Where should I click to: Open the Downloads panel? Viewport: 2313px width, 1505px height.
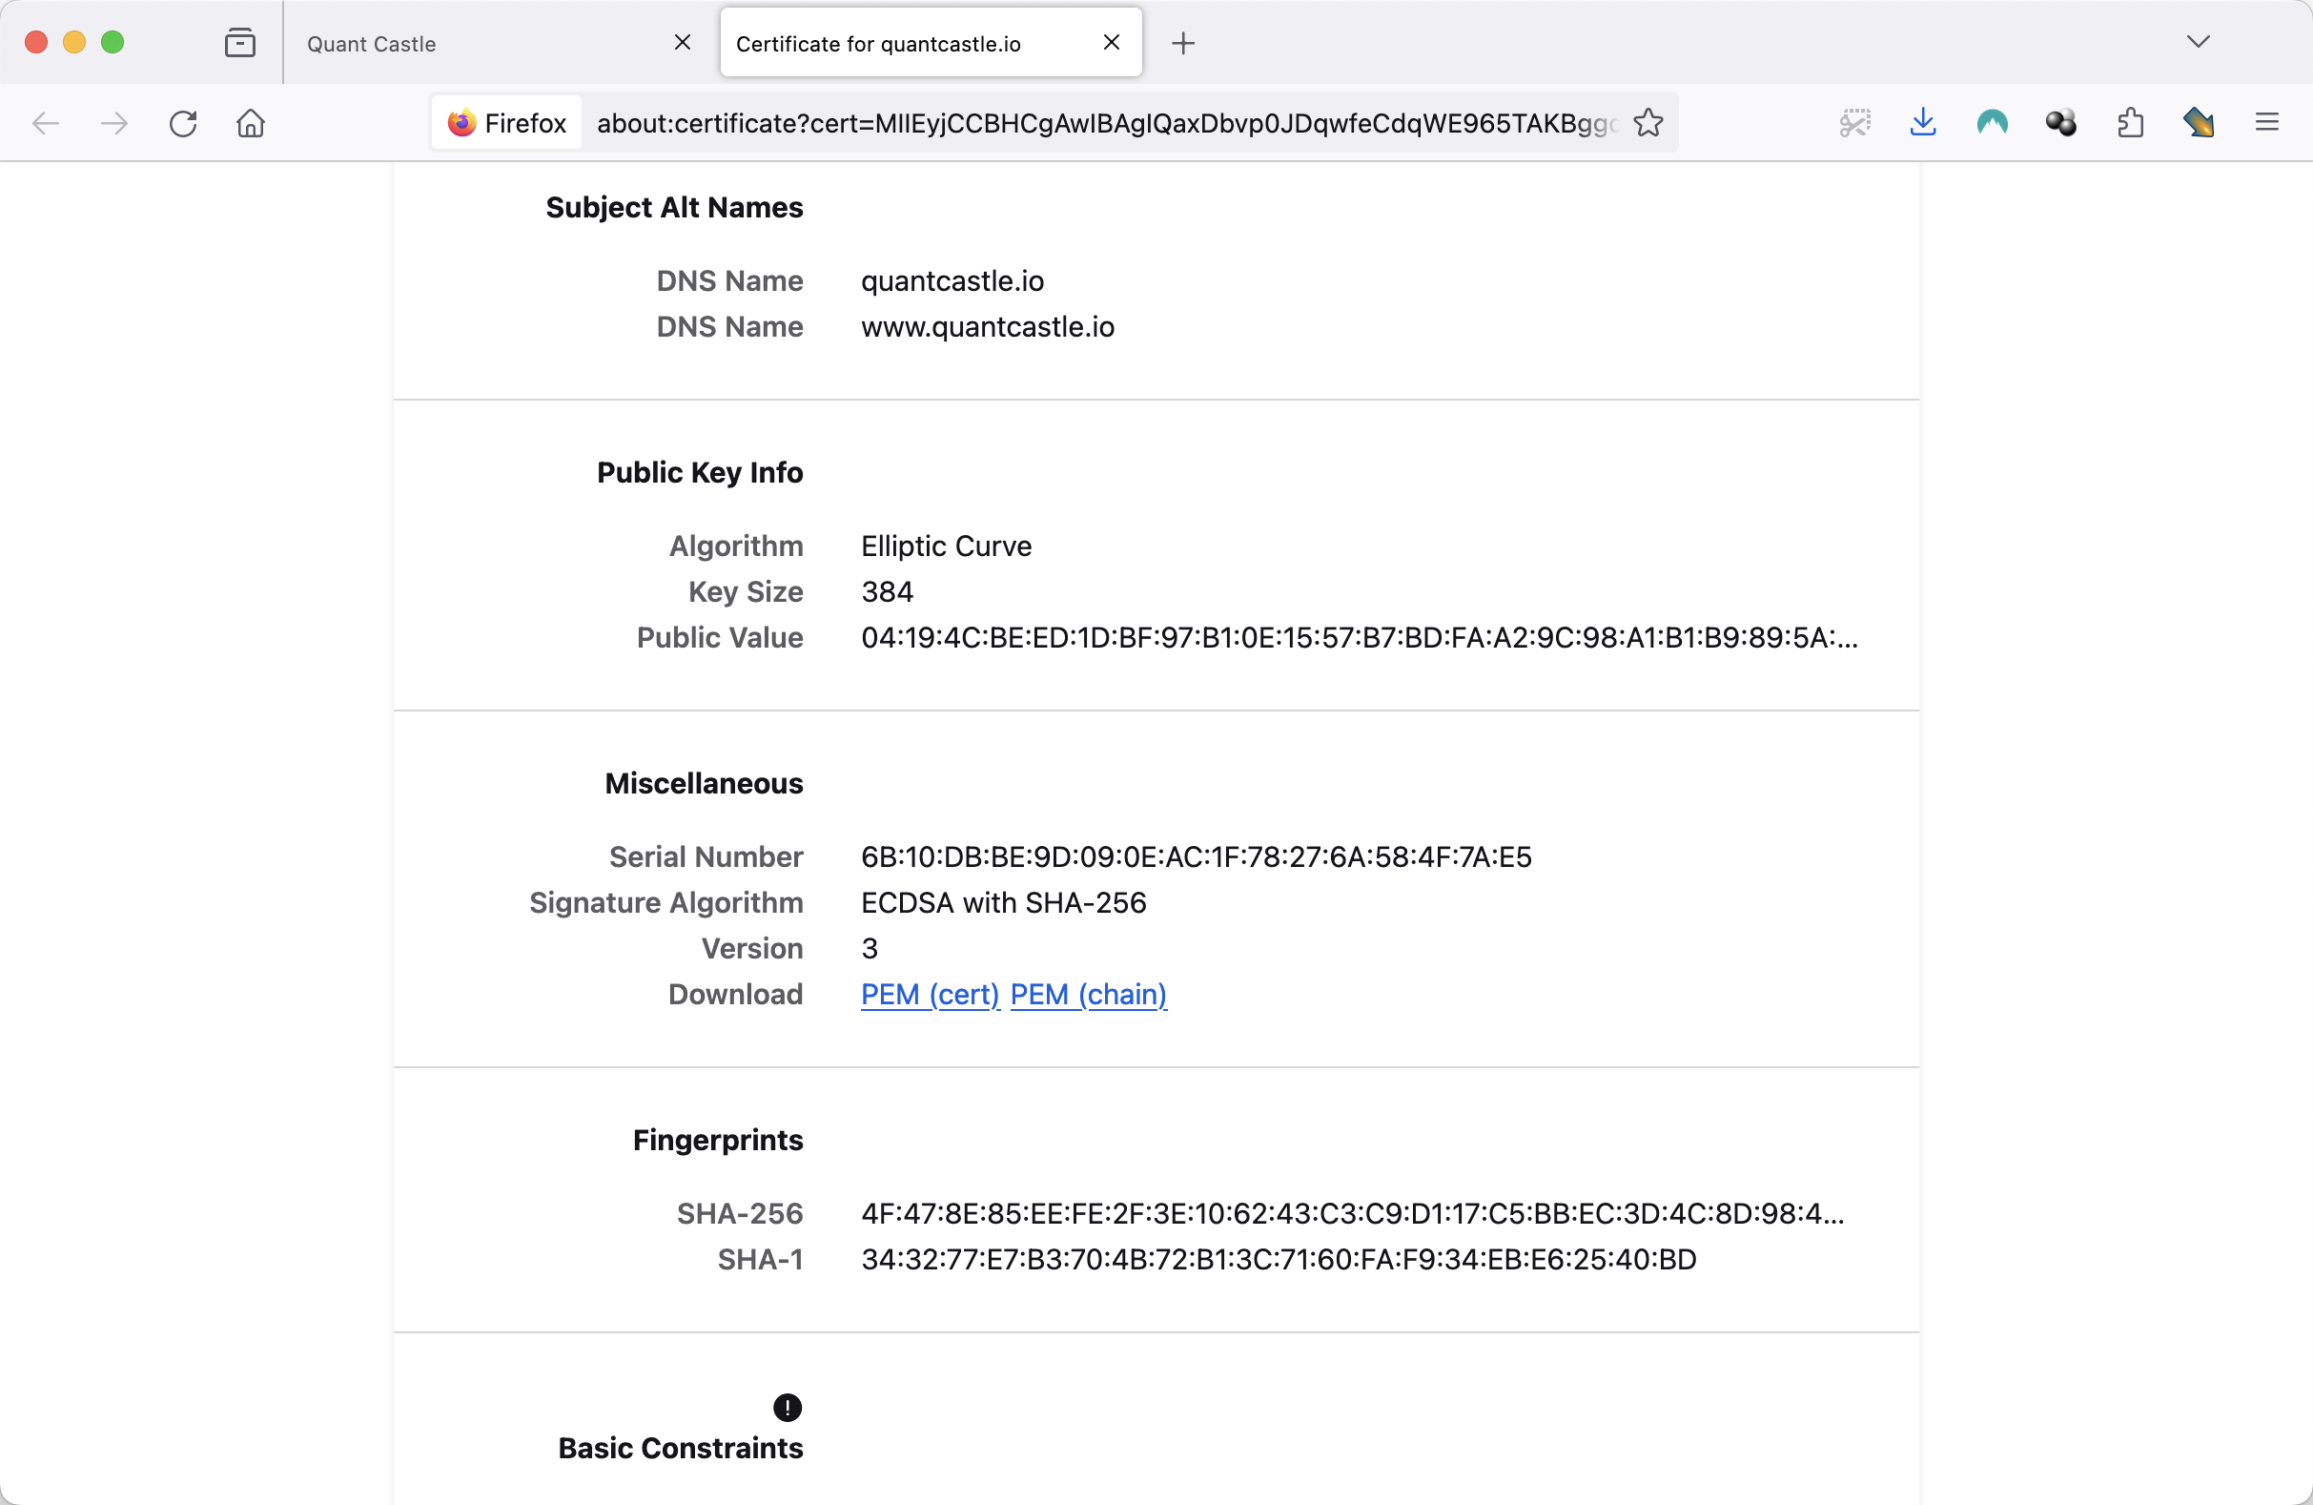tap(1923, 123)
